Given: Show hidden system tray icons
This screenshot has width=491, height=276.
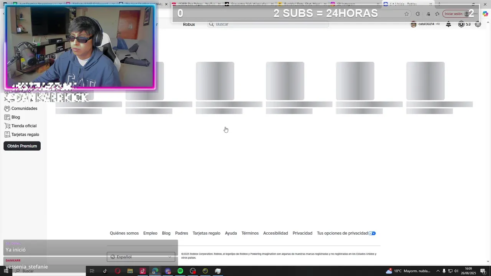Looking at the screenshot, I should [438, 271].
